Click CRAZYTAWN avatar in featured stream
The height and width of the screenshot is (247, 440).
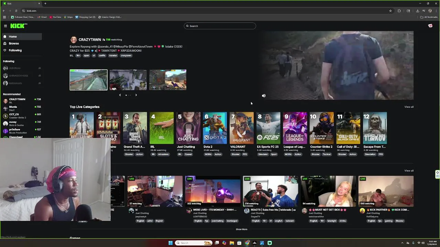74,40
